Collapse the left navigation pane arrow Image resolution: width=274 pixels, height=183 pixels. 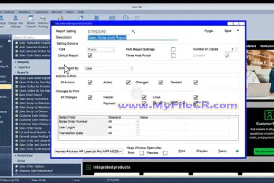pos(10,37)
